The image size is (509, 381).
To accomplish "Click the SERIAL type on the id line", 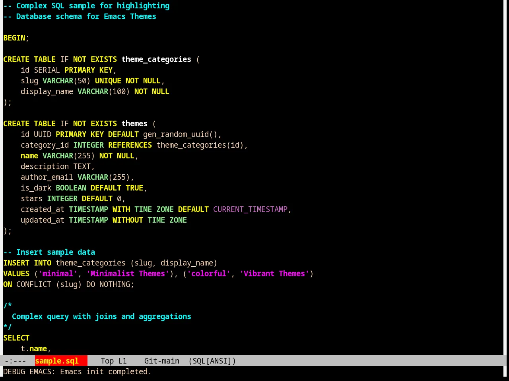I will tap(47, 70).
